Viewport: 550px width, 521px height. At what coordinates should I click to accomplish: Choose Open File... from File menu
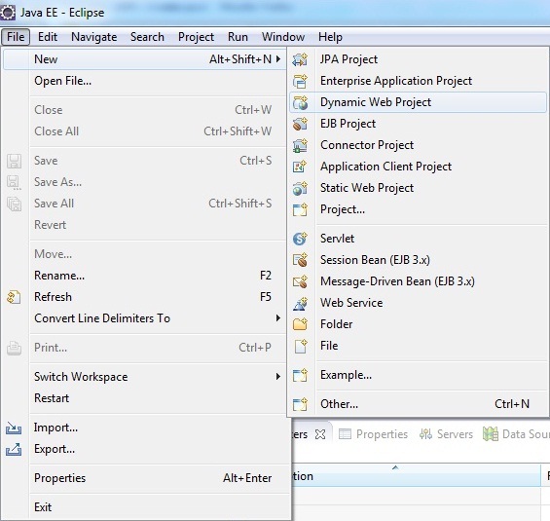point(145,81)
